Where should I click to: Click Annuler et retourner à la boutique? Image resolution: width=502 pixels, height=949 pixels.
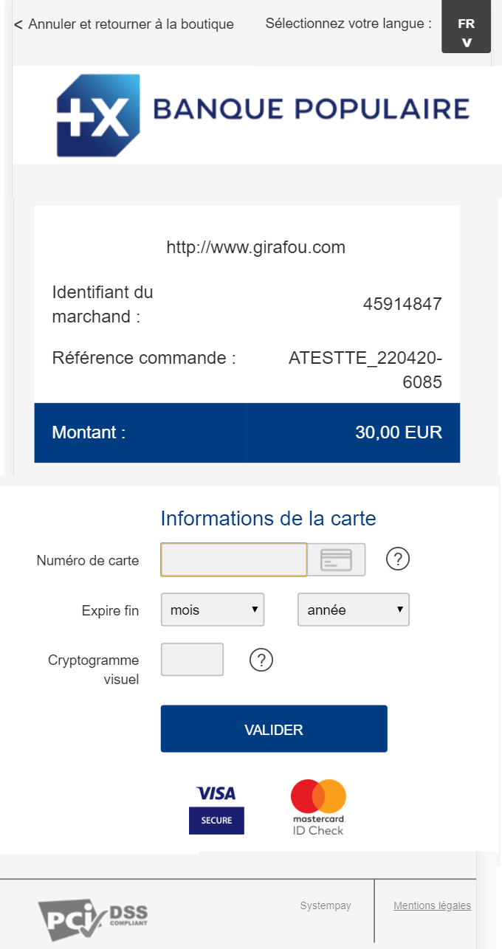131,24
